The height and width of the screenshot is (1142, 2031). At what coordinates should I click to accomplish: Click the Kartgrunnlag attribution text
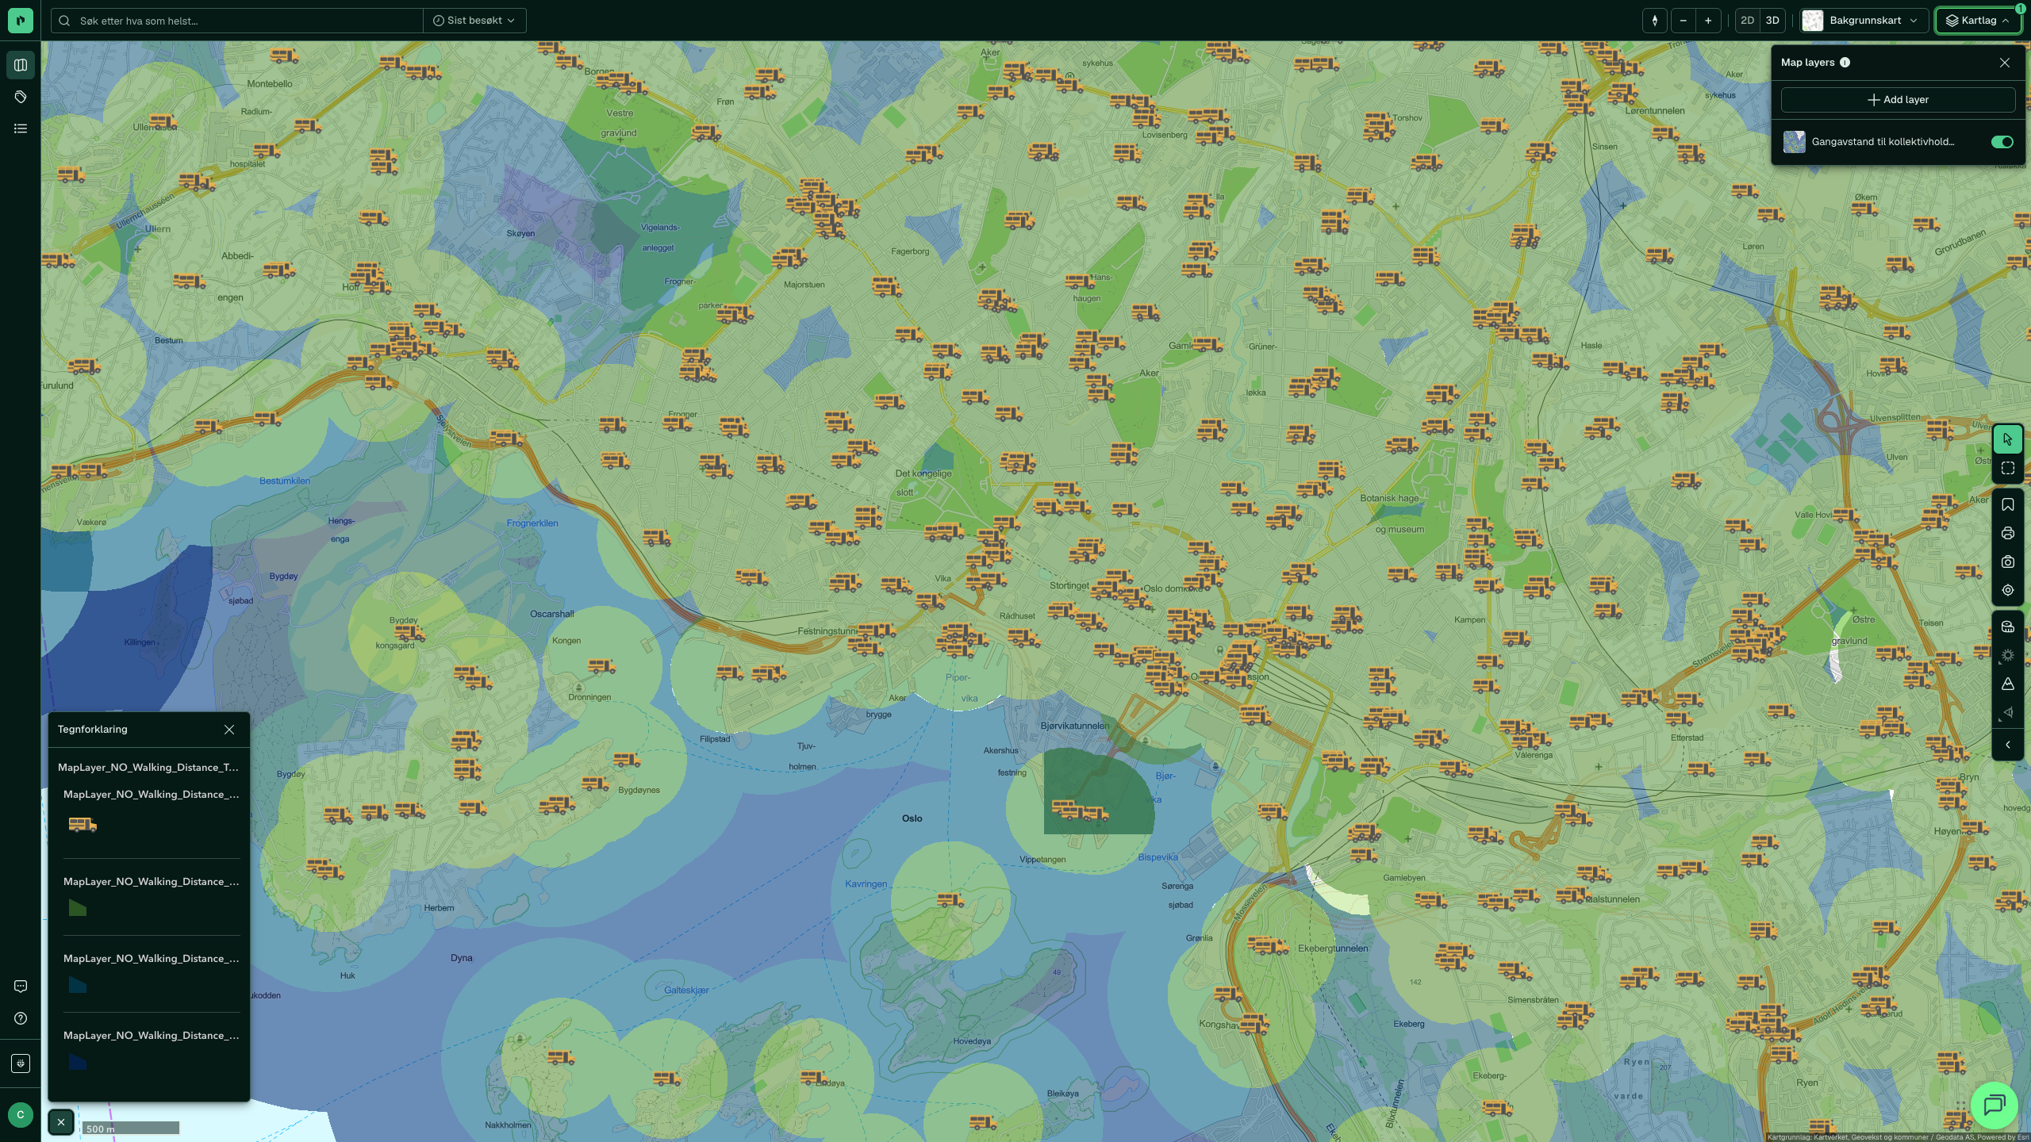[x=1898, y=1137]
